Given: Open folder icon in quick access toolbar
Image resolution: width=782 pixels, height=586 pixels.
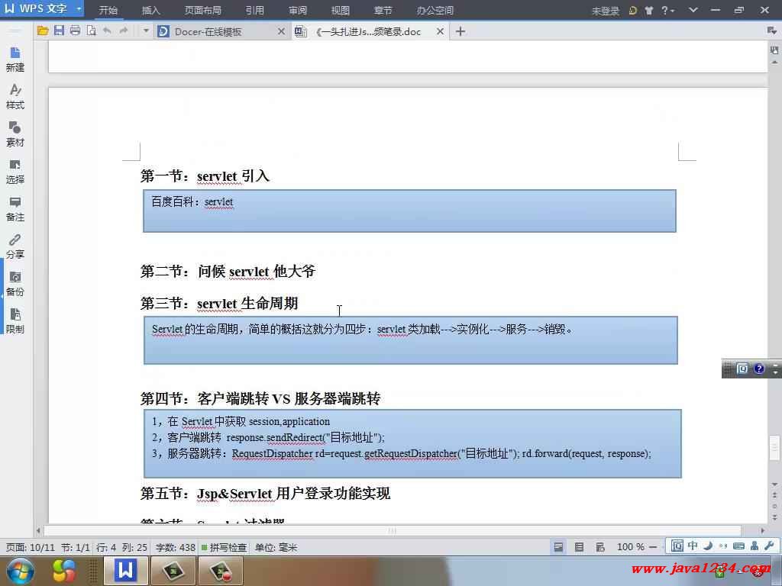Looking at the screenshot, I should click(43, 31).
